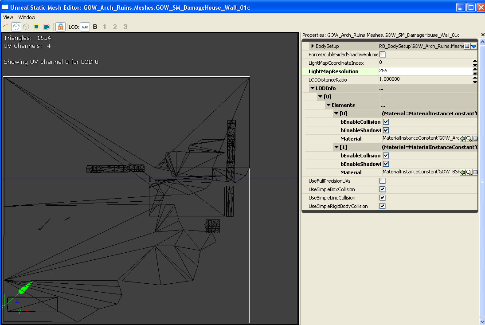This screenshot has height=325, width=485.
Task: Expand the BodySetup property
Action: click(313, 46)
